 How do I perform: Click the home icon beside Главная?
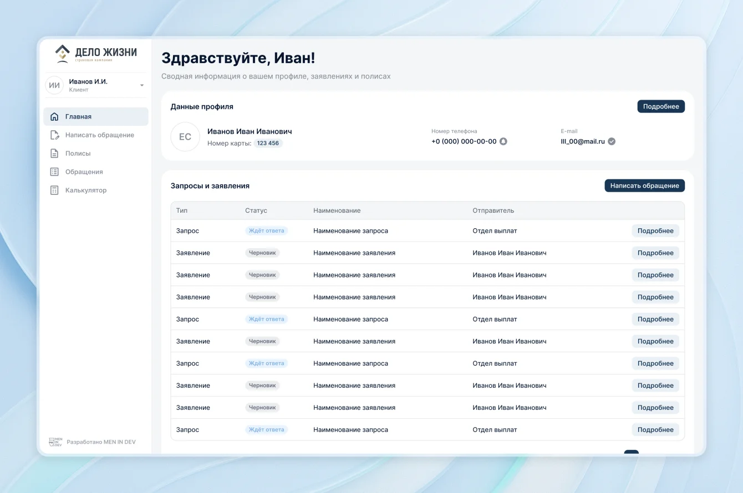point(54,117)
